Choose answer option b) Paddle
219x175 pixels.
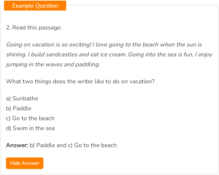point(19,108)
